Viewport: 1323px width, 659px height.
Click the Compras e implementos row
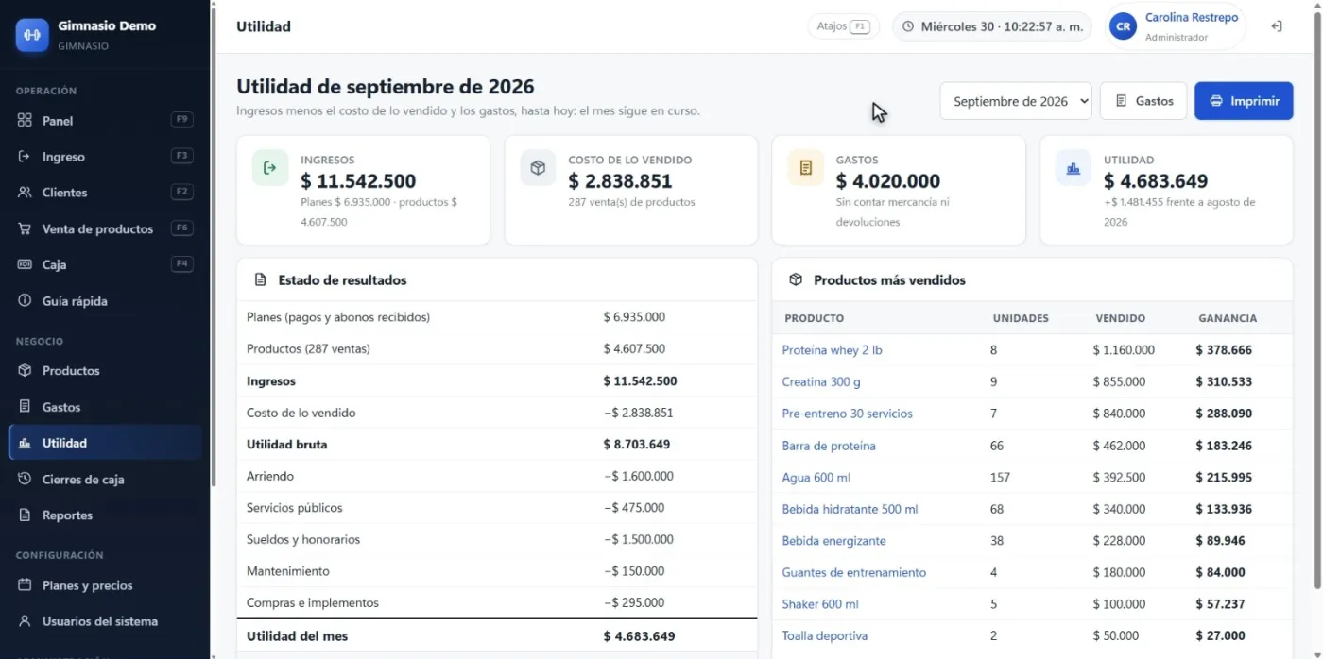497,603
